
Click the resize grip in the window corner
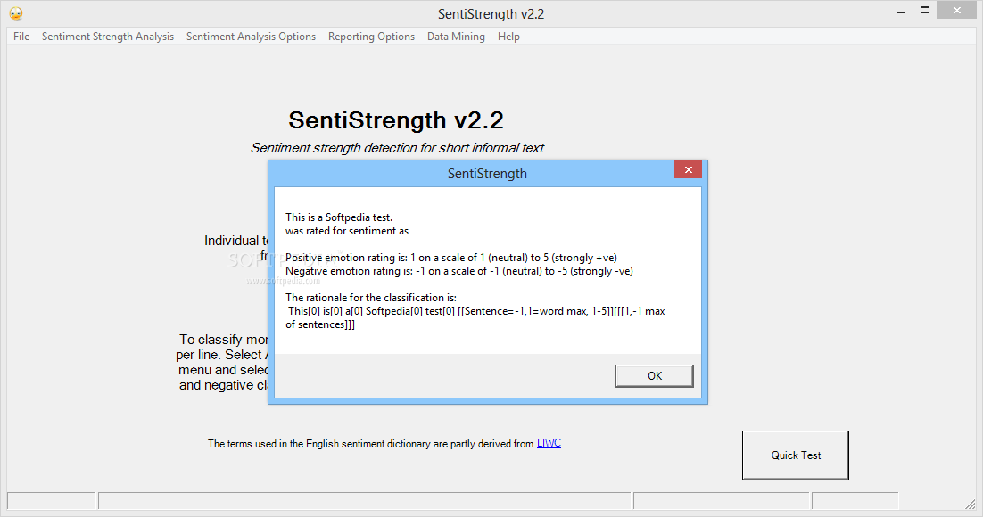[971, 504]
